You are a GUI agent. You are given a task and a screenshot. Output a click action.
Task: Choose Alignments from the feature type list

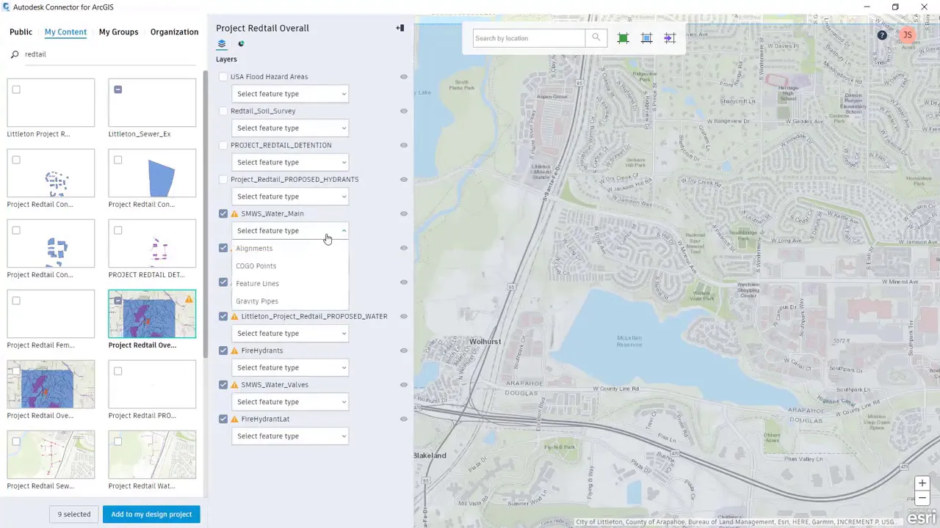pyautogui.click(x=290, y=249)
